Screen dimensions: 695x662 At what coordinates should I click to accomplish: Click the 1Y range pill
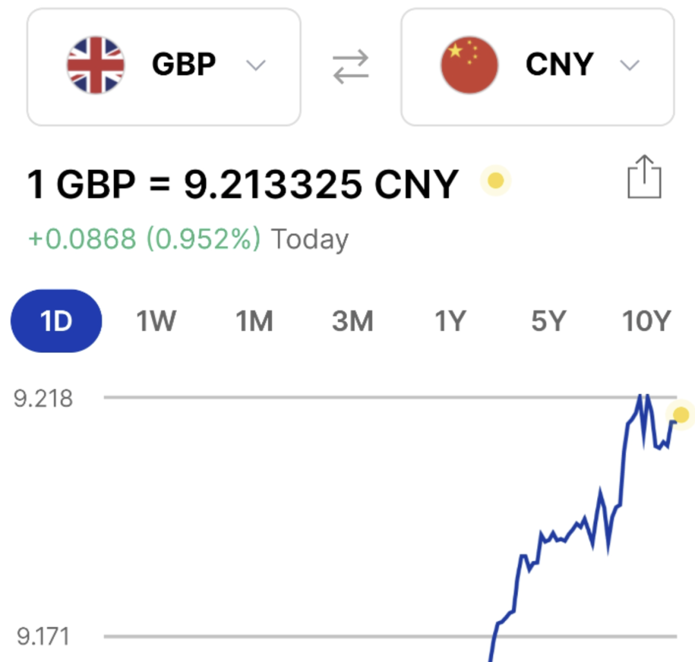450,320
